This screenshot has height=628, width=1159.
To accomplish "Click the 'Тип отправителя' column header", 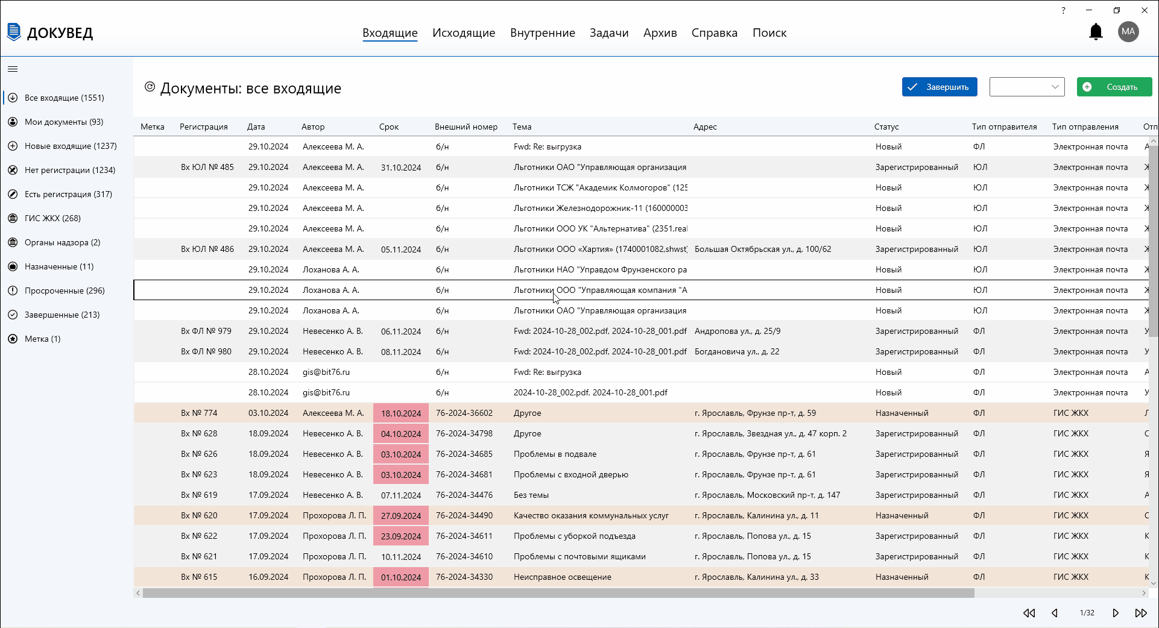I will pyautogui.click(x=1005, y=127).
